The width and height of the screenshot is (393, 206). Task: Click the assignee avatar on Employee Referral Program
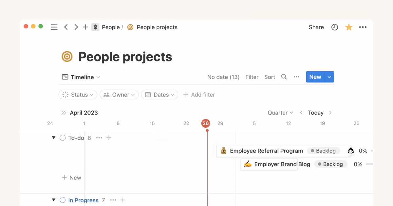pos(350,151)
